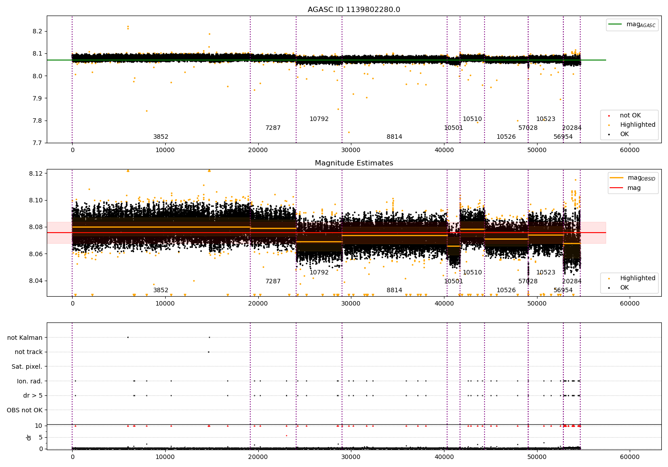This screenshot has width=668, height=467.
Task: Click OBSID label 8814 in Magnitude Estimates plot
Action: tap(394, 290)
